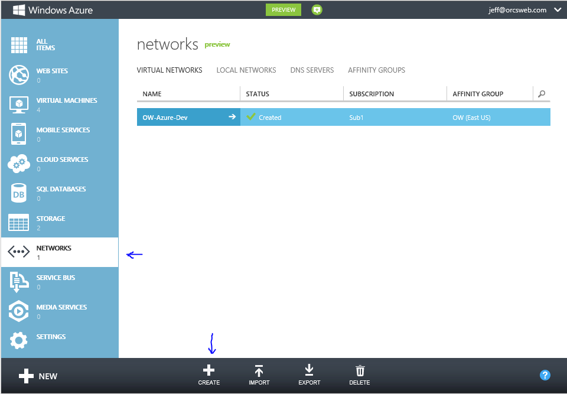Select the Networks icon in sidebar
The height and width of the screenshot is (394, 567).
[19, 252]
